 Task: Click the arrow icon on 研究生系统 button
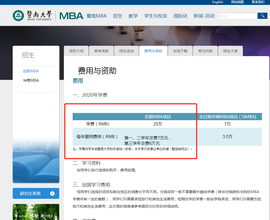click(x=52, y=193)
